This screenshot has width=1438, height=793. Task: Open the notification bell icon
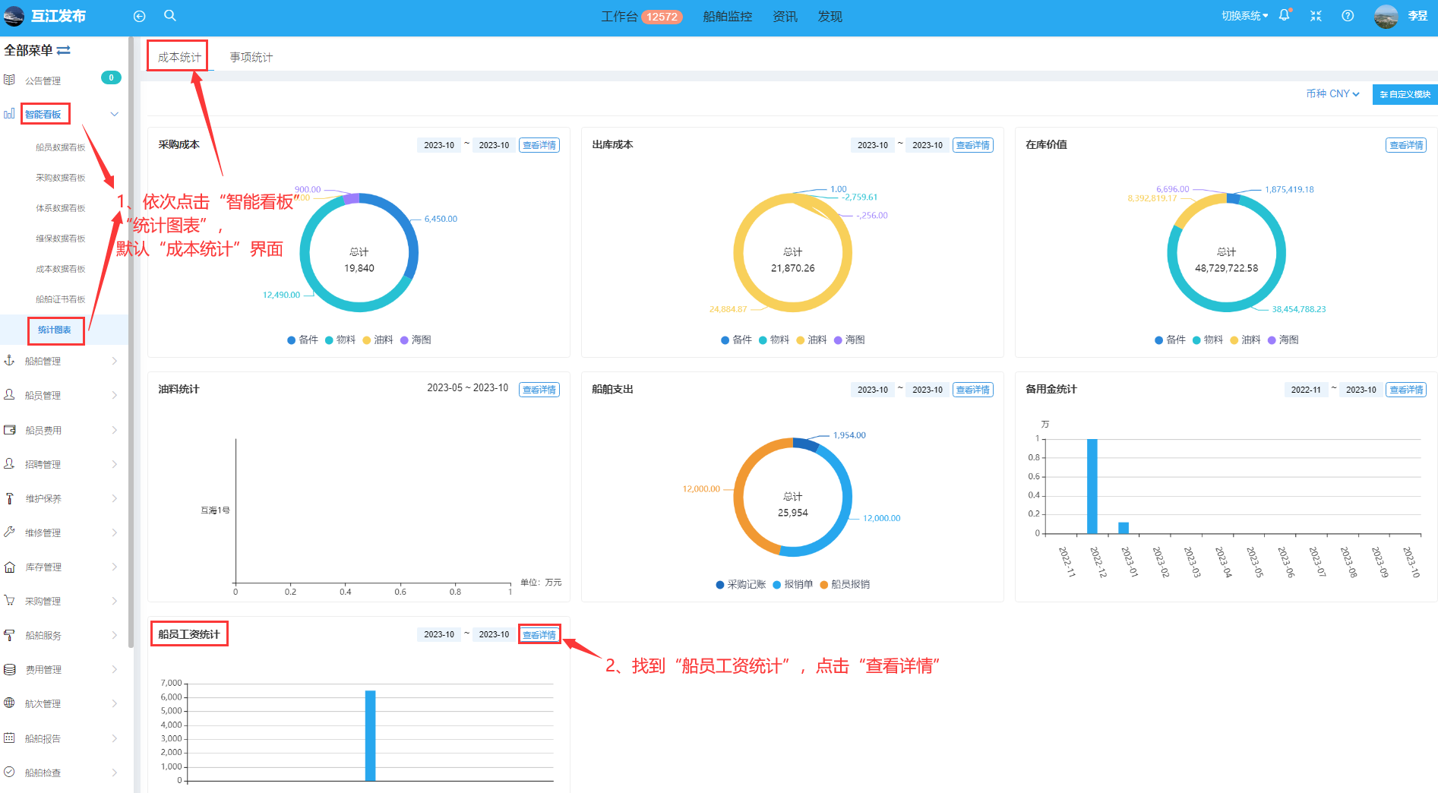(1285, 15)
